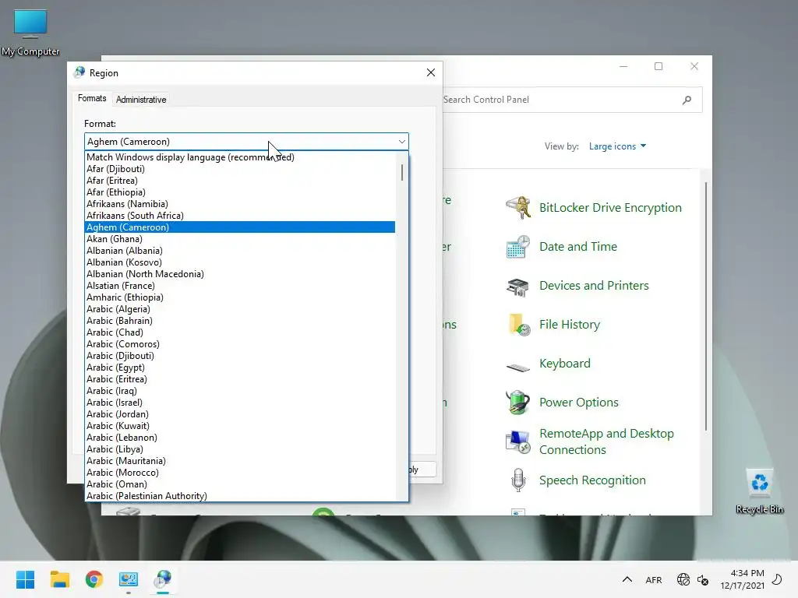Click search magnifier in Control Panel

coord(687,100)
